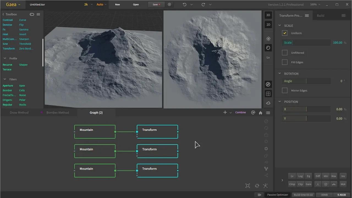Click the fit-to-view icon at graph bottom
Screen dimensions: 352x198
coord(247,186)
